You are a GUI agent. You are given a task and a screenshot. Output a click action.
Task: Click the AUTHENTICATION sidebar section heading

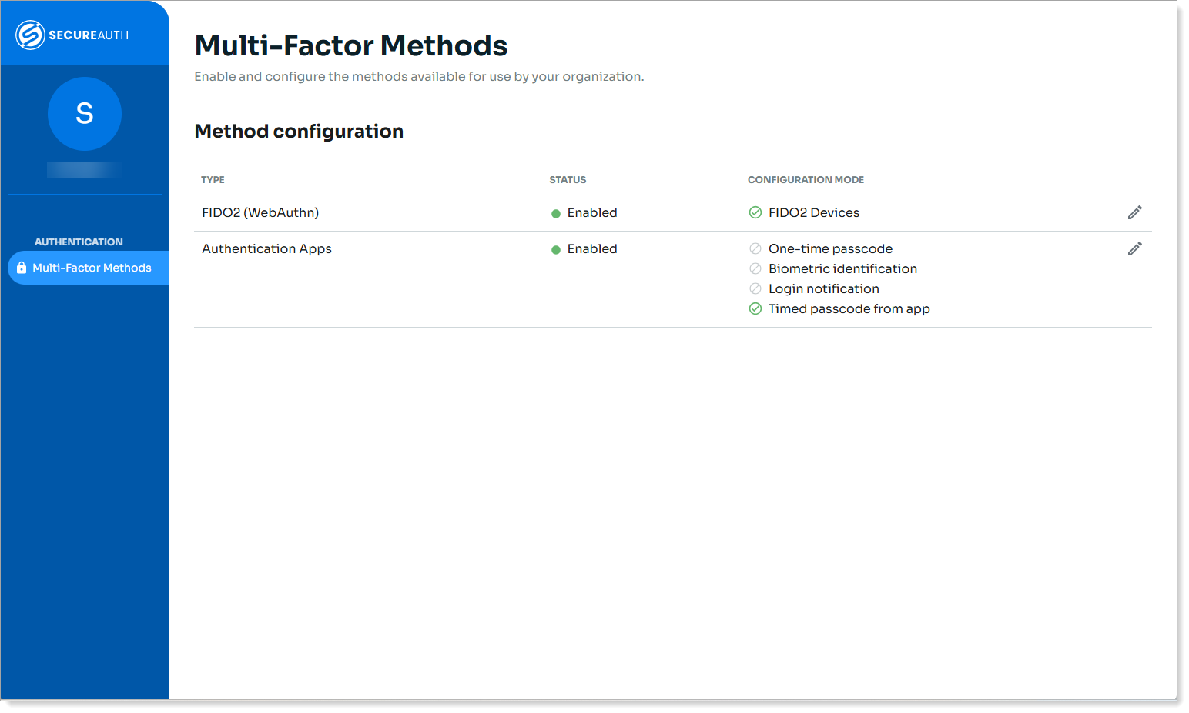pos(79,242)
